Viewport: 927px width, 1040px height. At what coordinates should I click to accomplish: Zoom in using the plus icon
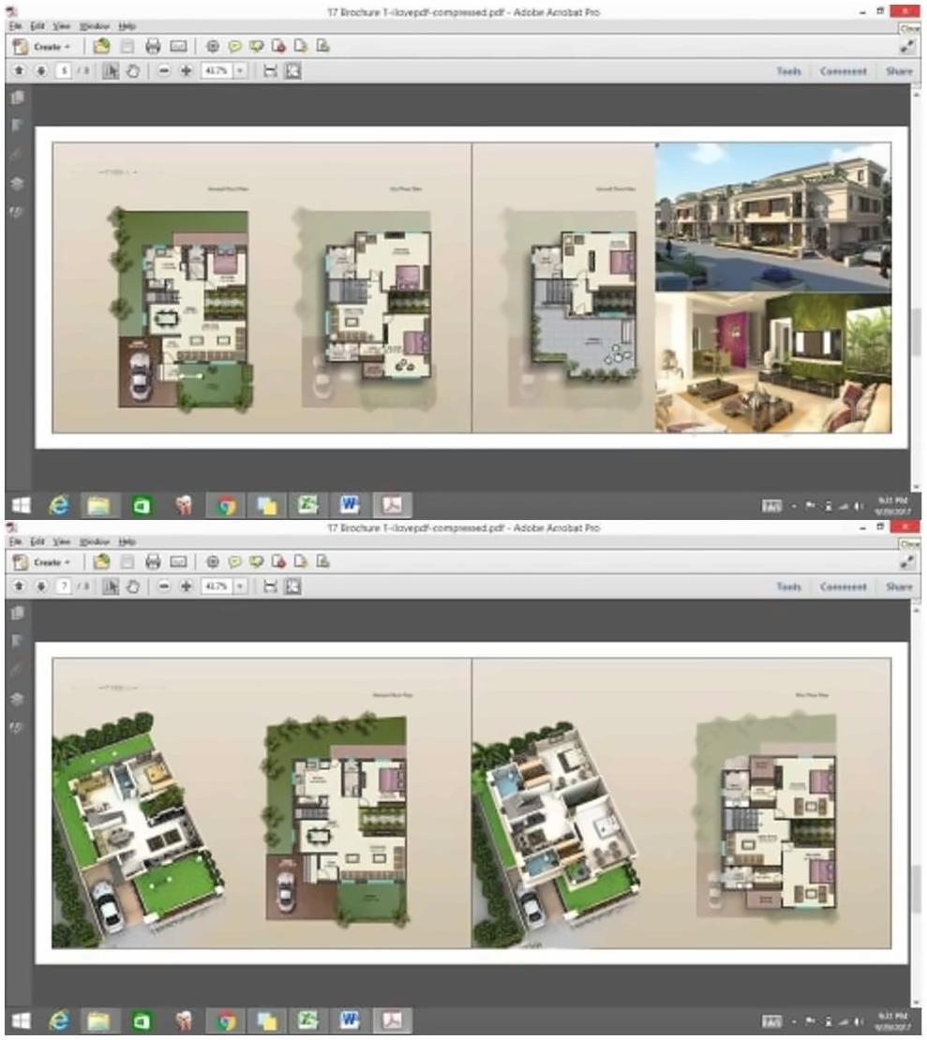pyautogui.click(x=186, y=69)
